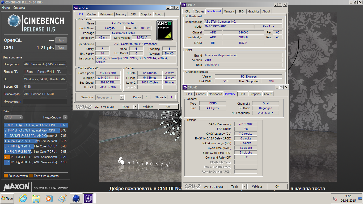Screen dimensions: 363x204
Task: Select ranking row 5 Core i7 scoring 5.48
Action: click(x=36, y=146)
